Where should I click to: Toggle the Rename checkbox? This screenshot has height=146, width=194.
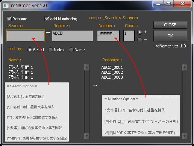(9, 19)
